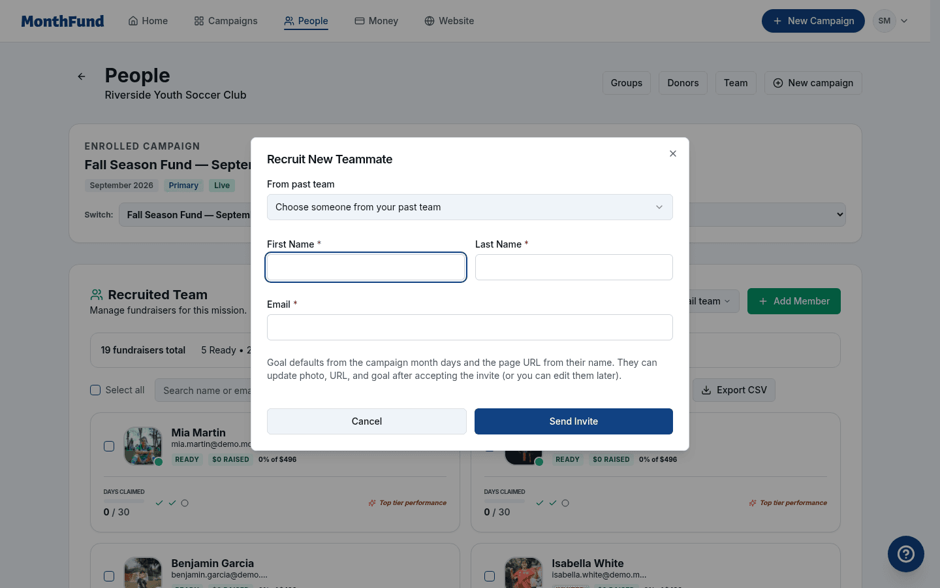The width and height of the screenshot is (940, 588).
Task: Click Isabella White's name
Action: pos(587,563)
